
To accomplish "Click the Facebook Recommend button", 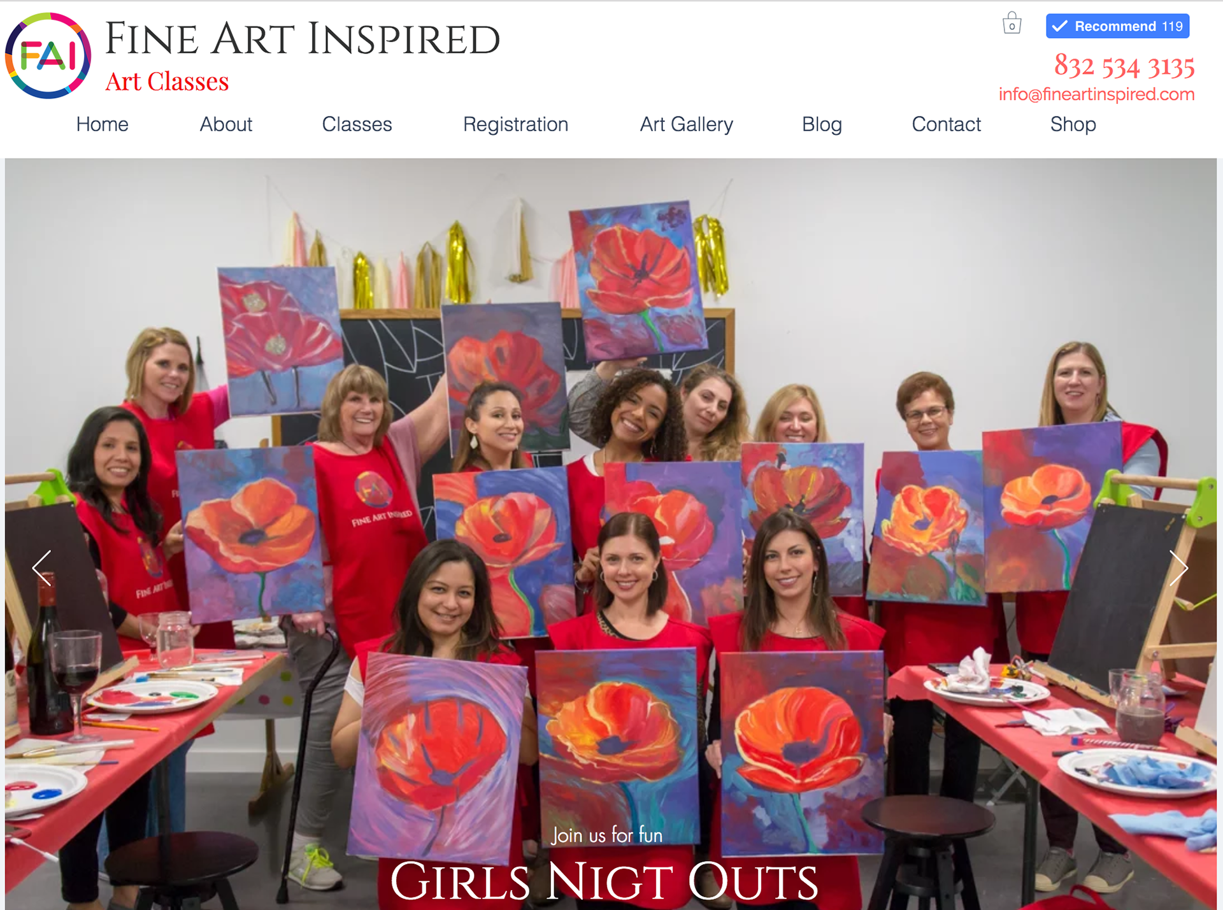I will point(1117,26).
